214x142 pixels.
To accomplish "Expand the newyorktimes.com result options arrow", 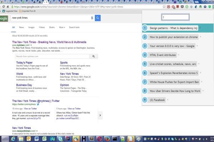I will tap(36, 131).
